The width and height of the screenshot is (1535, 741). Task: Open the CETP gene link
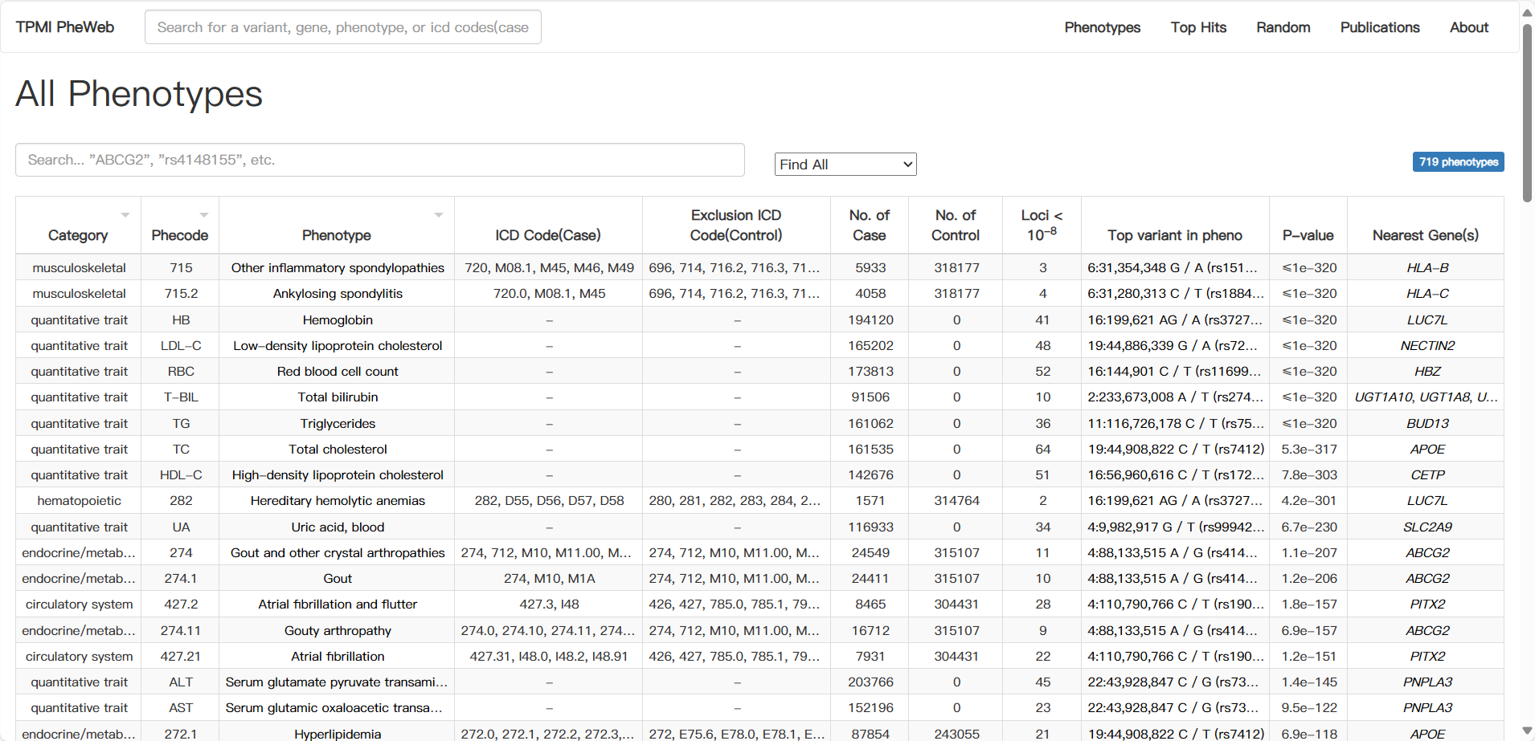pyautogui.click(x=1427, y=474)
